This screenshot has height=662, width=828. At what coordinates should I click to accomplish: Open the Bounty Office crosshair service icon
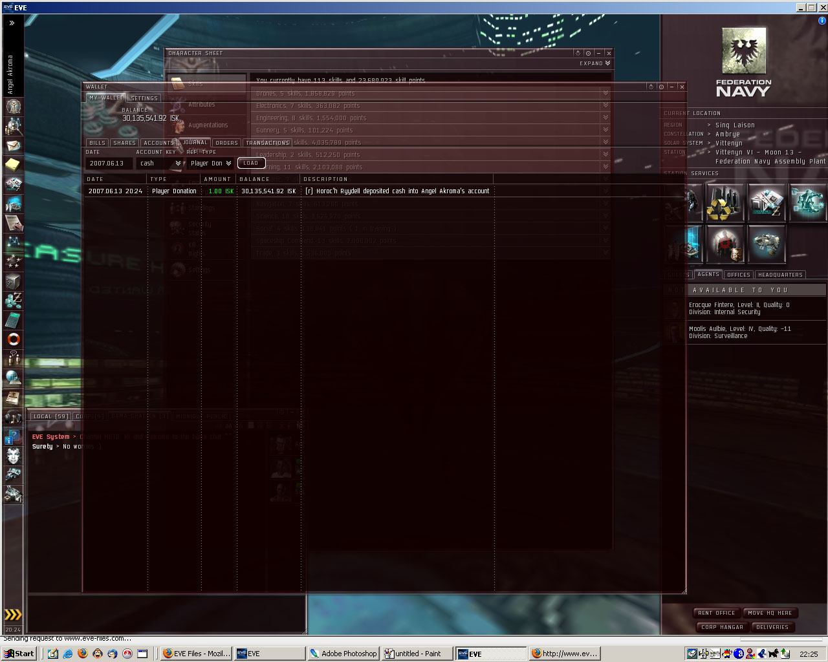725,244
